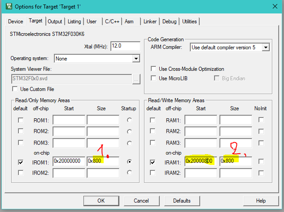Open the Debug tab
The image size is (284, 212).
[169, 22]
